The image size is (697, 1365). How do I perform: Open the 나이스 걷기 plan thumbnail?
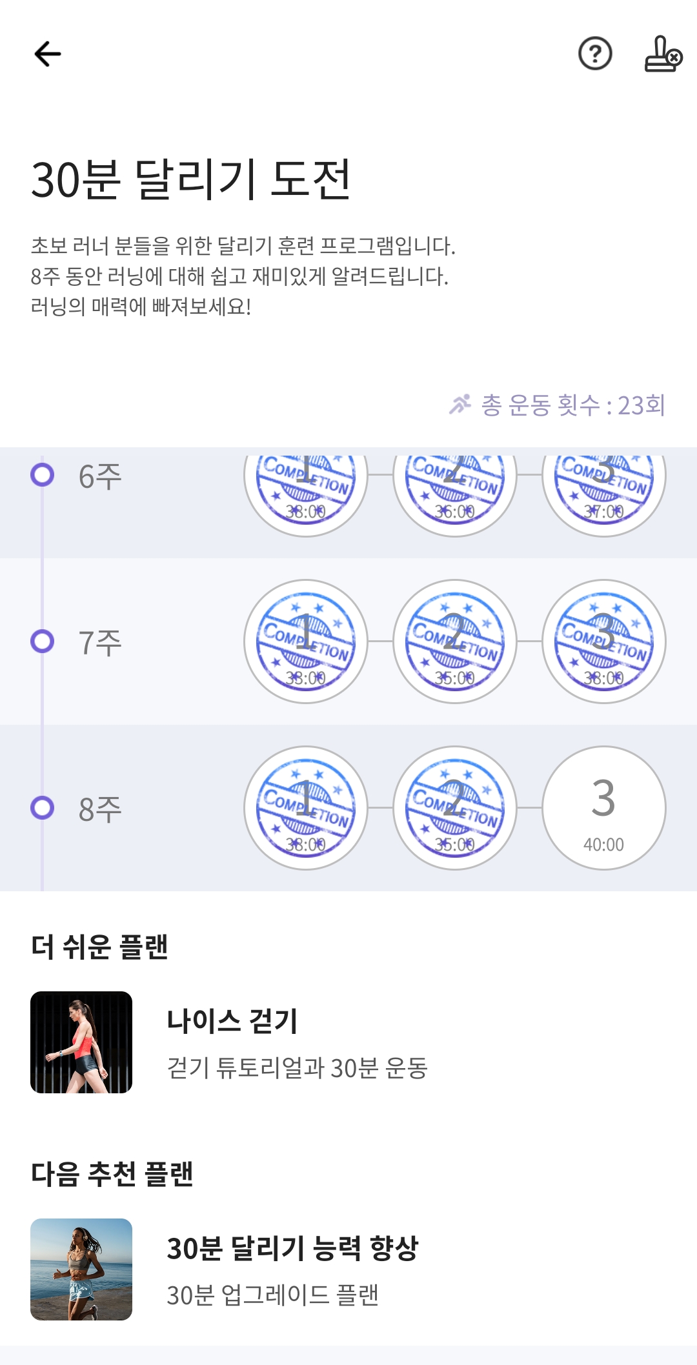click(81, 1042)
